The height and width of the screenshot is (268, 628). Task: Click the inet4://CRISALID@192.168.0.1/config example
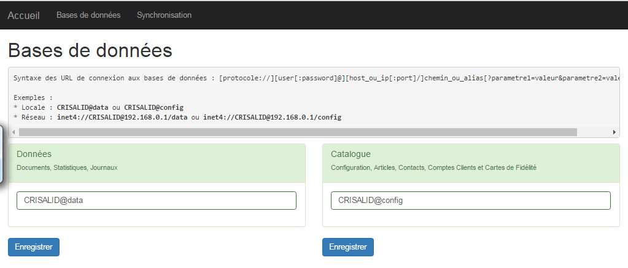click(273, 117)
